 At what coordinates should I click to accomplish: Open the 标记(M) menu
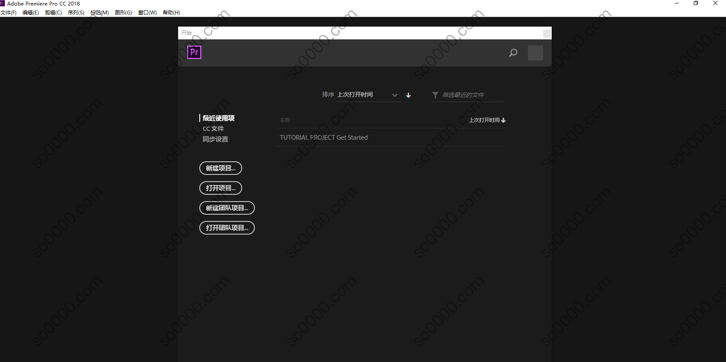(100, 13)
